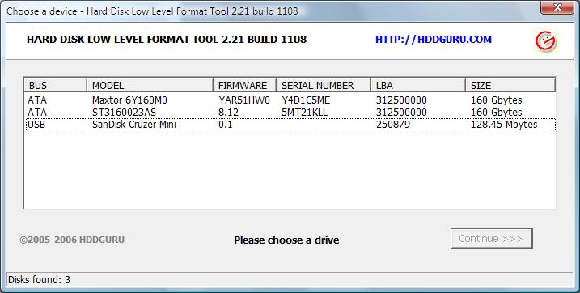Sort by the BUS column header

click(x=56, y=85)
